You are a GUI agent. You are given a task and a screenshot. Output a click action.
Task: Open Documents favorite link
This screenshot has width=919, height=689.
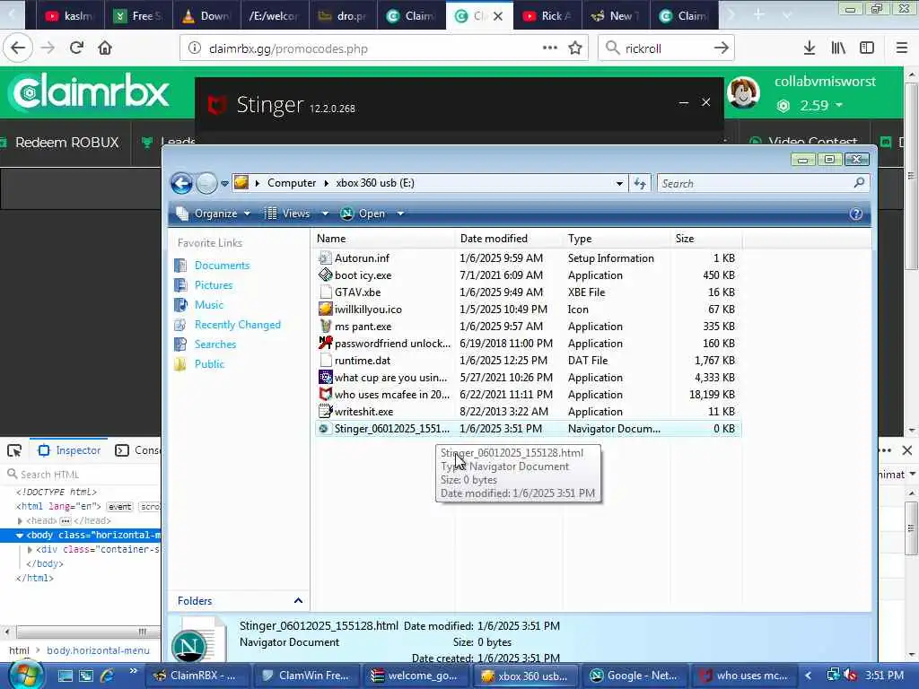click(x=222, y=266)
